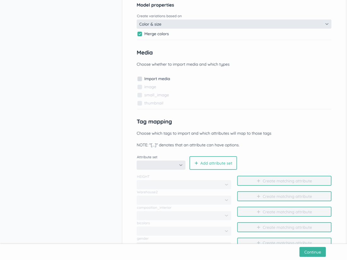This screenshot has height=260, width=347.
Task: Click the chevron arrow of the HEIGHT dropdown
Action: pos(226,185)
